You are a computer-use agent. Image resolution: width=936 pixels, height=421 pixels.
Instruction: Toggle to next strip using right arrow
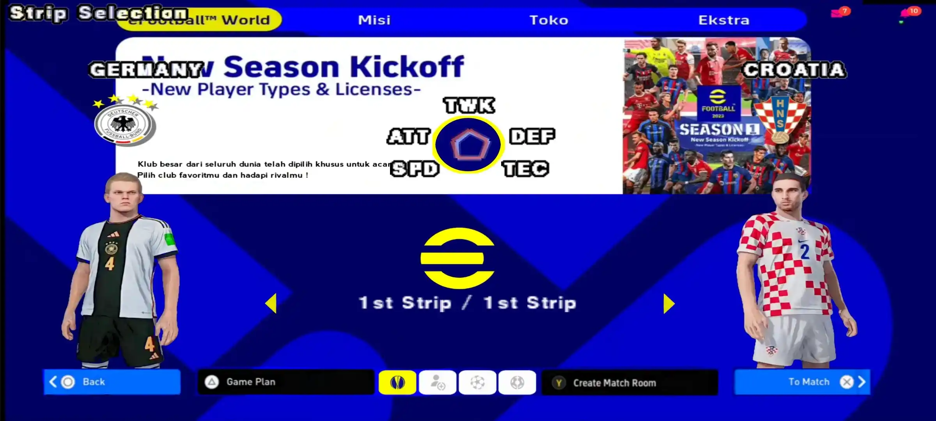click(669, 304)
